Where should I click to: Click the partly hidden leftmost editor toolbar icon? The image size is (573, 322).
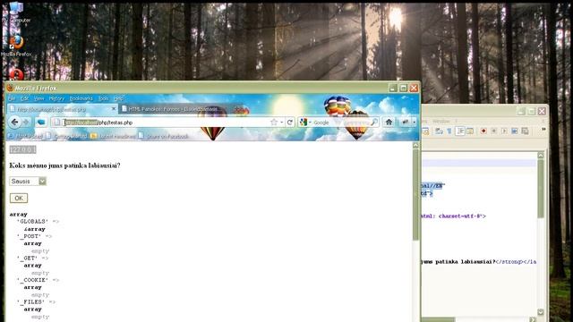[x=425, y=131]
